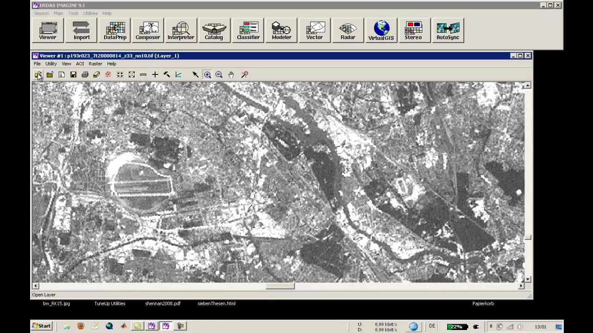The width and height of the screenshot is (593, 333).
Task: Click the bw_RK15.jpg desktop label
Action: (56, 303)
